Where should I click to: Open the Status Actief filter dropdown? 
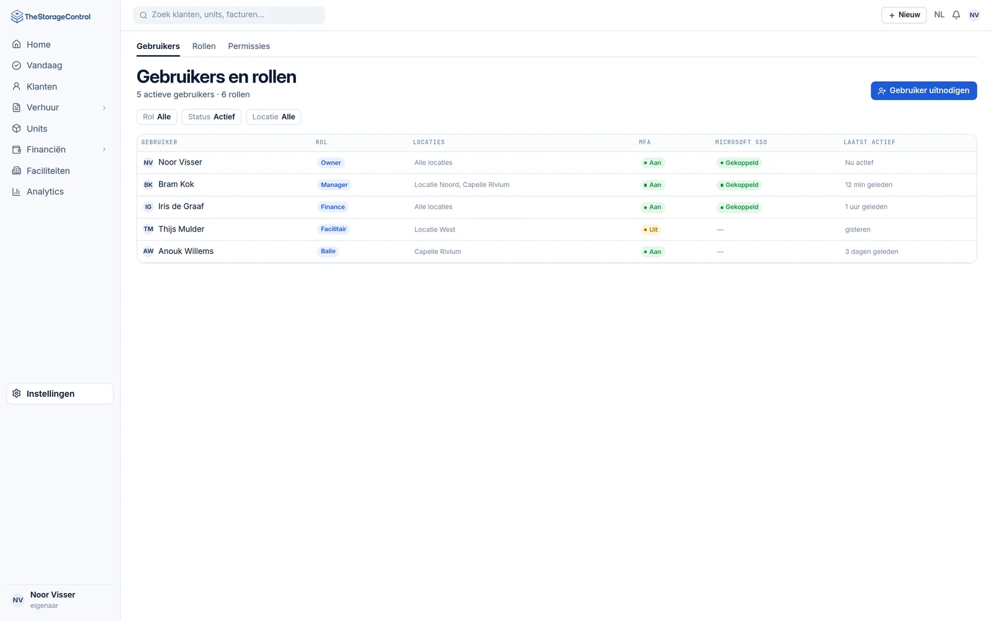point(211,117)
